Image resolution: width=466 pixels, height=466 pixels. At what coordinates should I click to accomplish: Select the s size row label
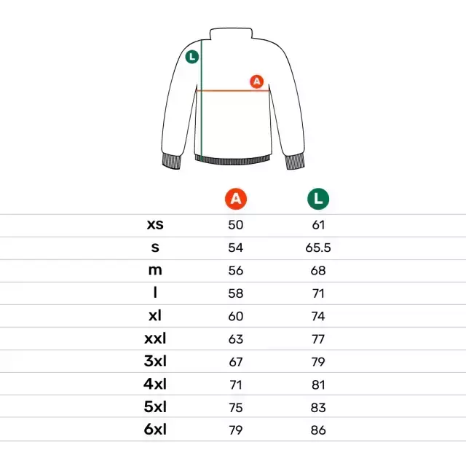(155, 248)
